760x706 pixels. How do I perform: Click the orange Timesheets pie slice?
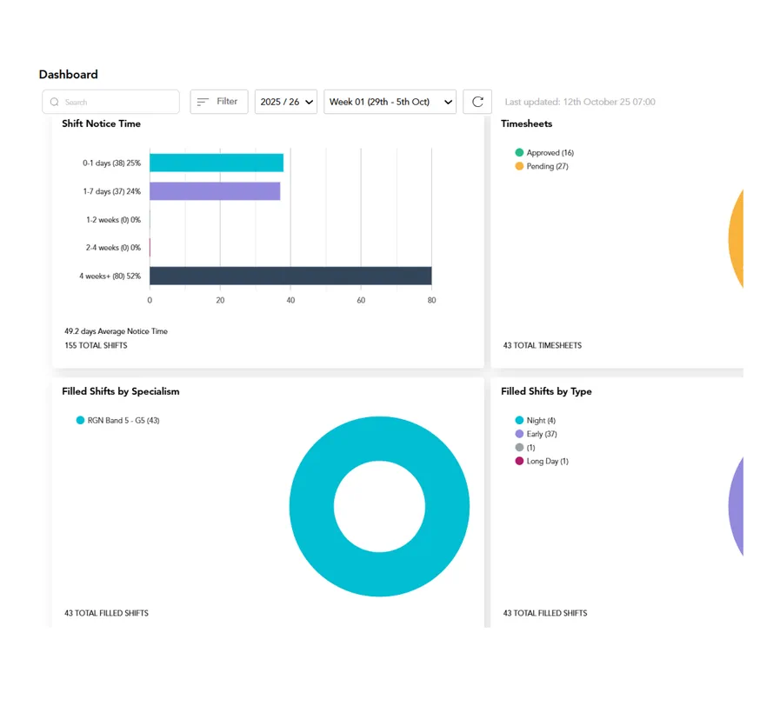click(737, 240)
